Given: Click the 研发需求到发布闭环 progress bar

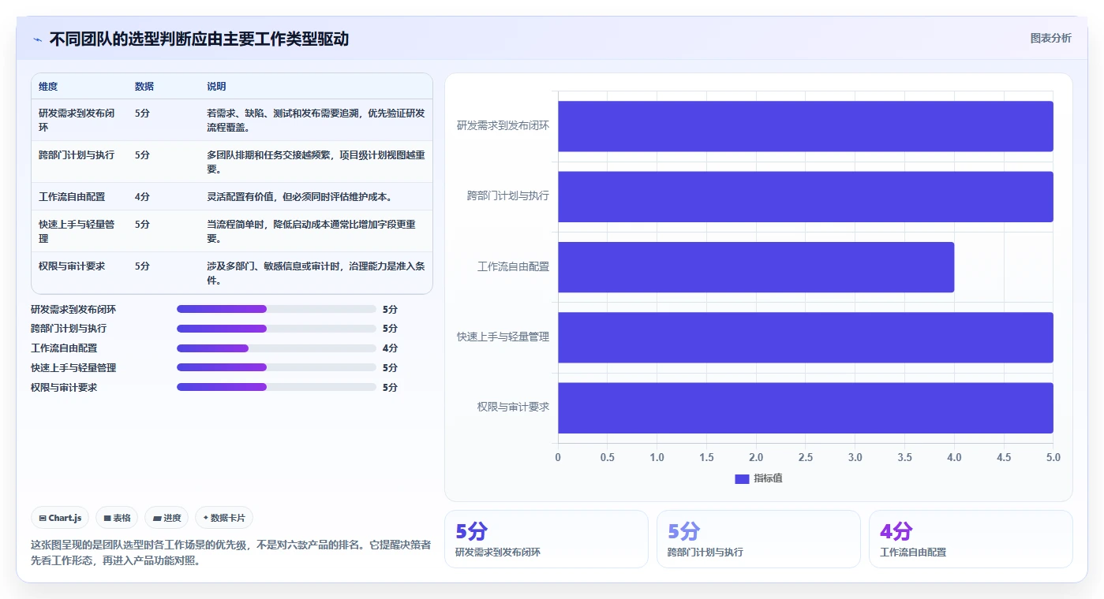Looking at the screenshot, I should (276, 309).
